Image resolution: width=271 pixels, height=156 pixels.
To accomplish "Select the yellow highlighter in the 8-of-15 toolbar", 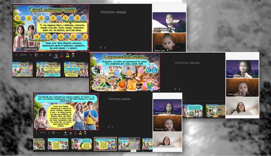I will pos(67,55).
